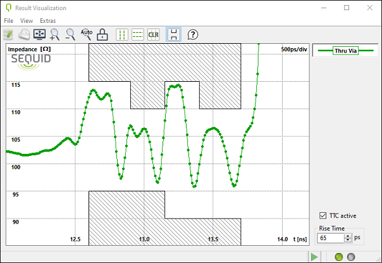Select the Thru Via legend entry
The height and width of the screenshot is (263, 382).
click(x=346, y=51)
